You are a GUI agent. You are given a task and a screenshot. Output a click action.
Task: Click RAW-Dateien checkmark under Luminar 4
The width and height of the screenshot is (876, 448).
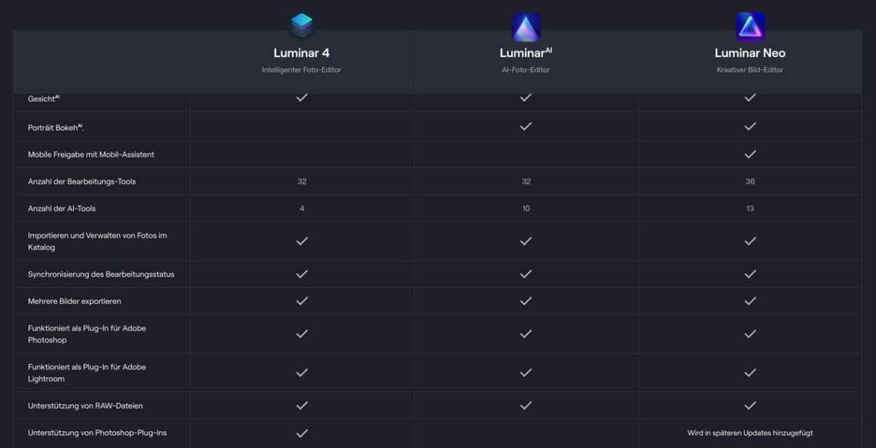click(302, 405)
